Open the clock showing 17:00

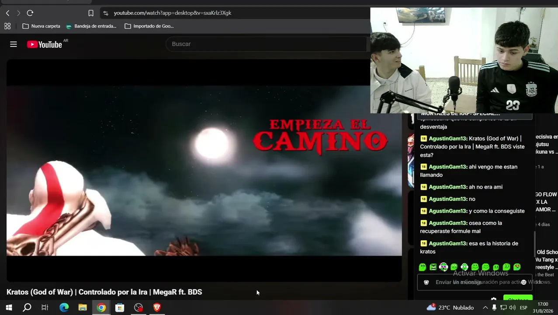pyautogui.click(x=543, y=307)
